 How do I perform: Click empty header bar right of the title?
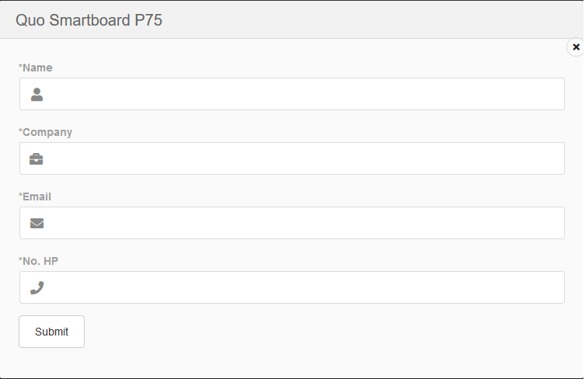(x=373, y=20)
